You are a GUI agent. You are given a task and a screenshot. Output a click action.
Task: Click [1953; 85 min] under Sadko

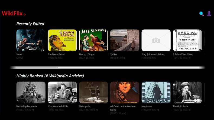click(x=118, y=58)
